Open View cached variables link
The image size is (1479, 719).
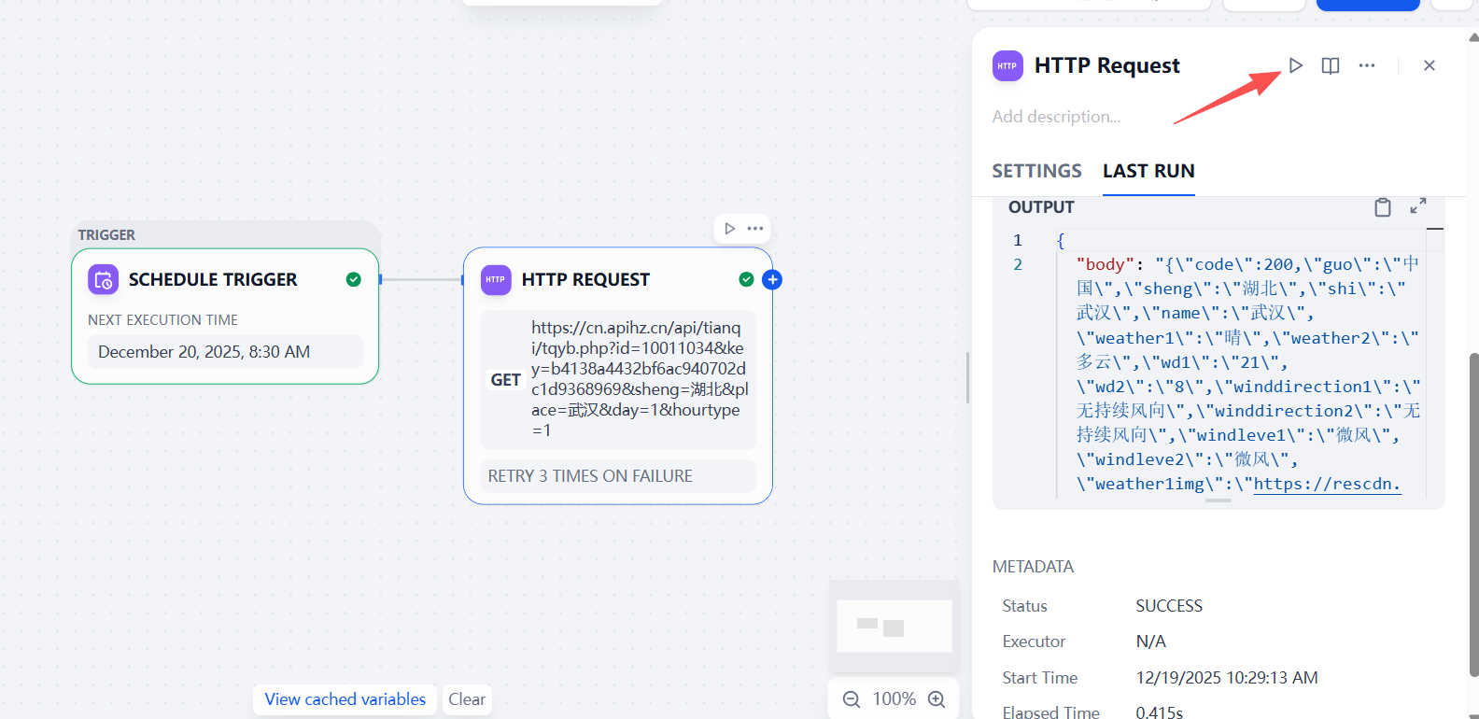pyautogui.click(x=345, y=699)
